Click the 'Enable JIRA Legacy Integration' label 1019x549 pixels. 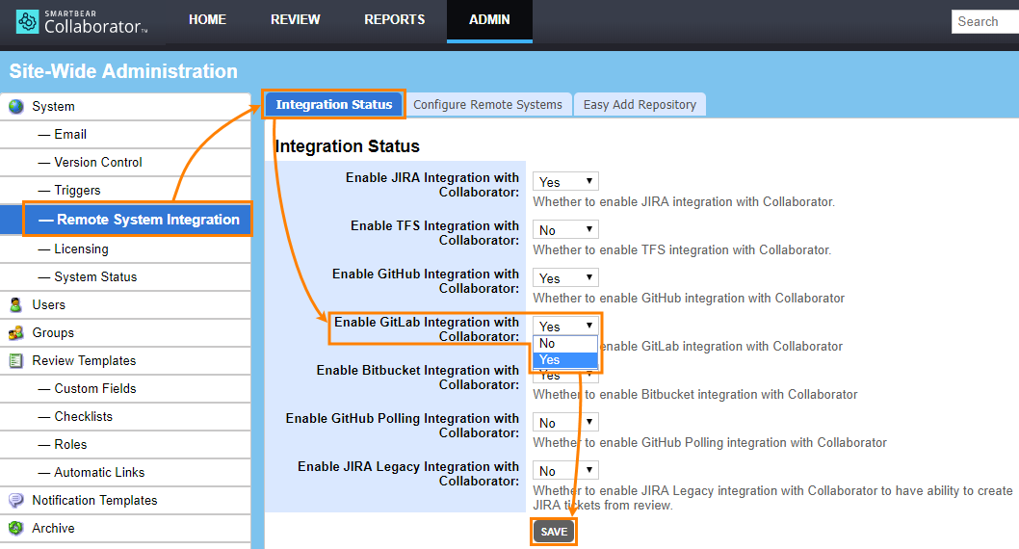(408, 473)
